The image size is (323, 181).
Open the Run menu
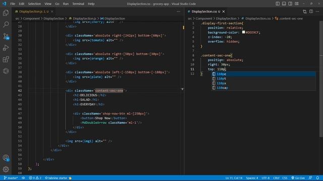click(x=66, y=4)
